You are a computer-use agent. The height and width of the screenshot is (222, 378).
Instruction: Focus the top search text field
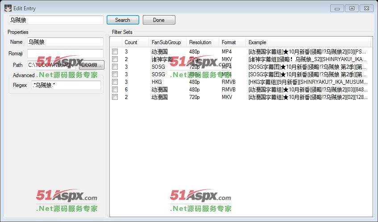(56, 20)
